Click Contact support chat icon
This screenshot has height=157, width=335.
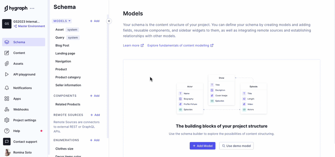tap(7, 142)
